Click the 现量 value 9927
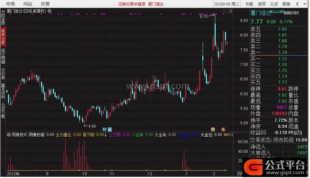Screen dimensions: 310x178 click(x=282, y=108)
